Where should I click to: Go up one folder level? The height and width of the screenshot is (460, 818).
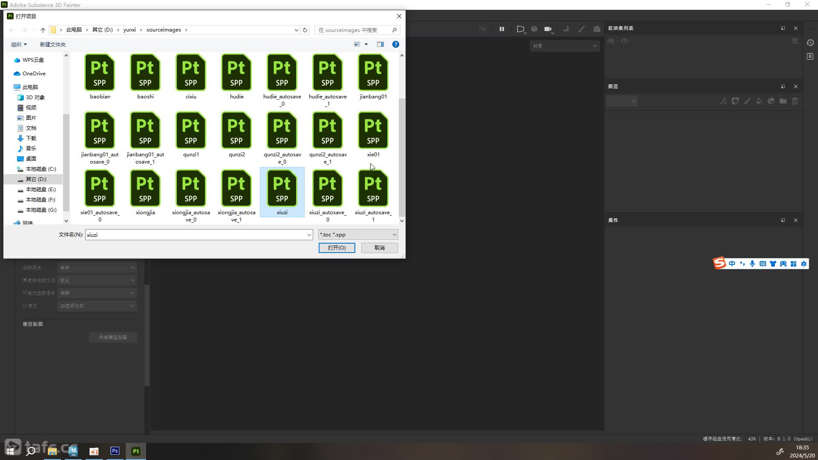pos(43,30)
